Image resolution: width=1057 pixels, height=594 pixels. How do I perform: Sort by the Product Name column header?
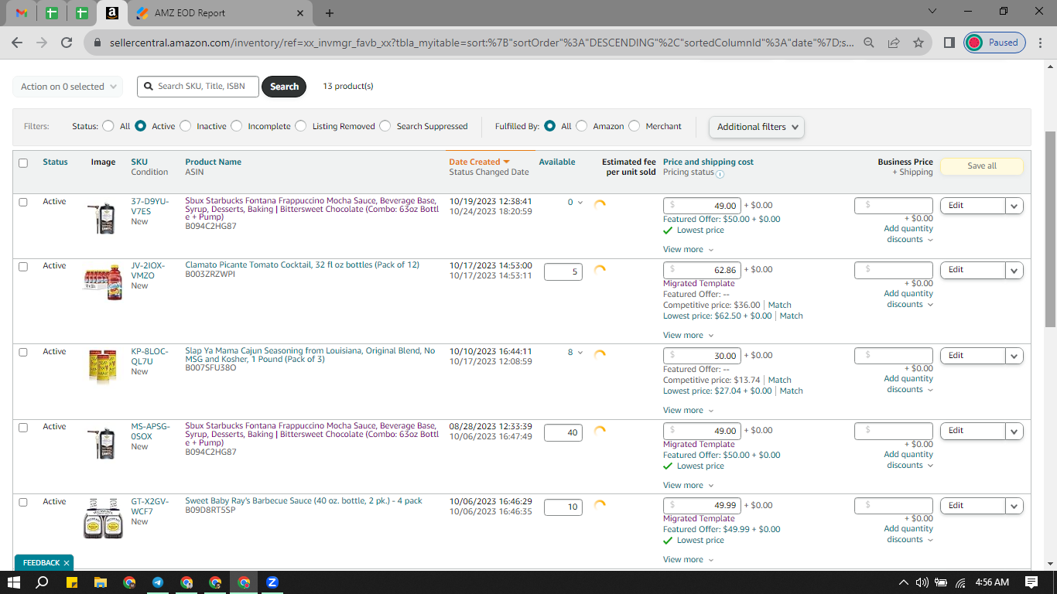pyautogui.click(x=214, y=162)
